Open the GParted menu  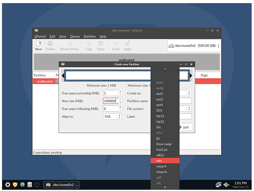tap(40, 37)
